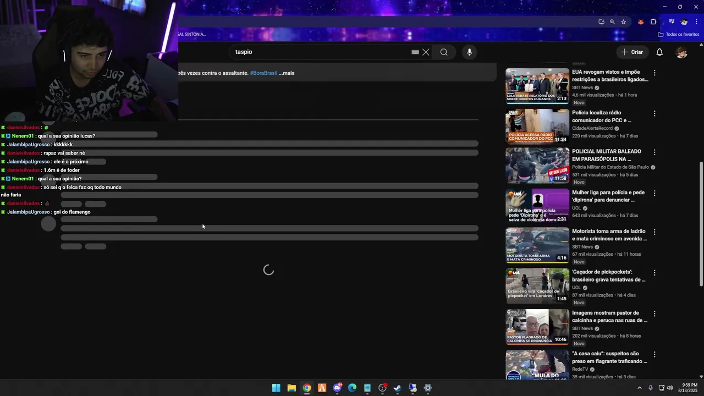Open the Settings gear on taskbar
Viewport: 704px width, 396px height.
[x=428, y=388]
